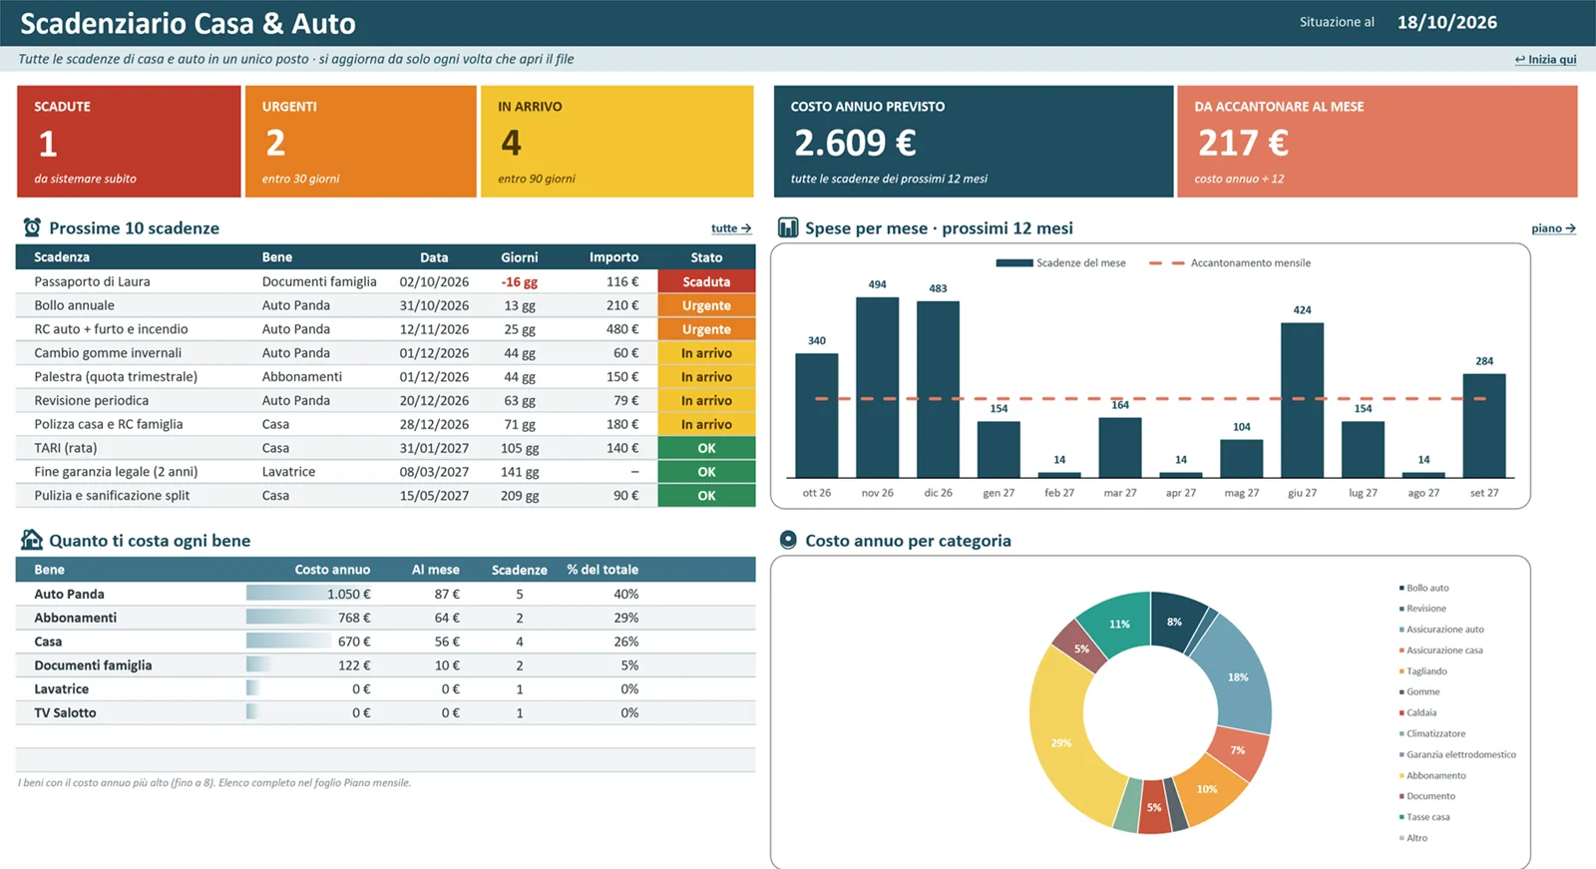
Task: Click the 'giu 27' bar valued 424
Action: [1302, 400]
